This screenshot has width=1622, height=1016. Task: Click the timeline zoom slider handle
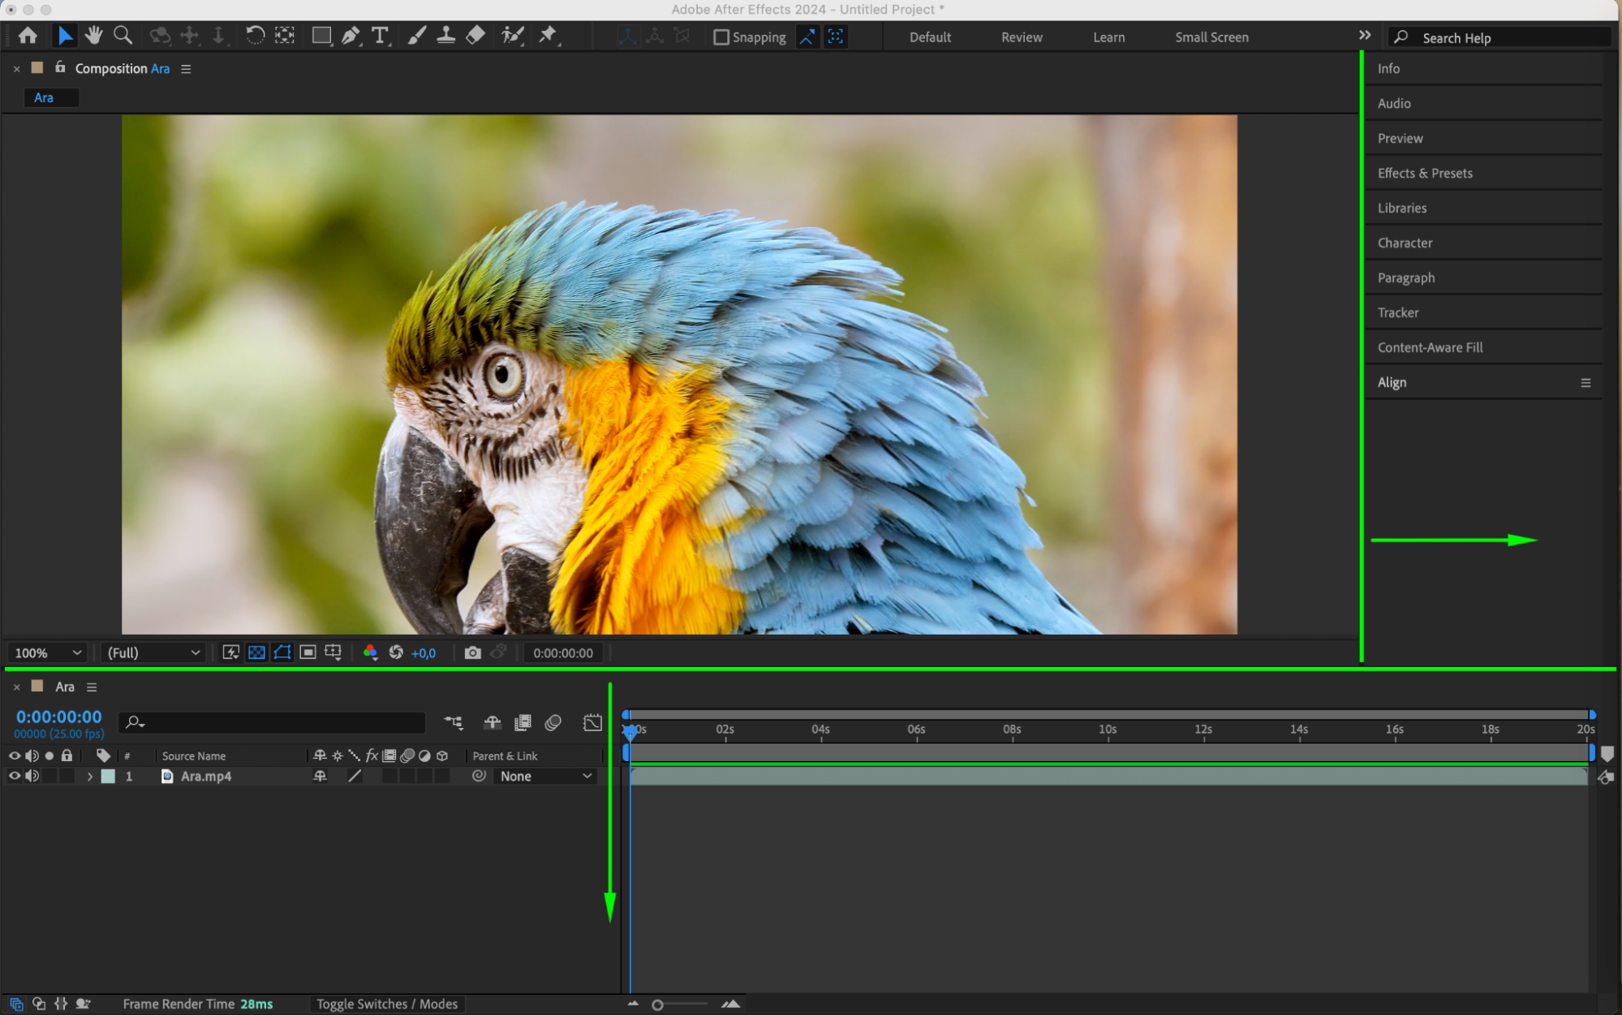[x=658, y=1005]
